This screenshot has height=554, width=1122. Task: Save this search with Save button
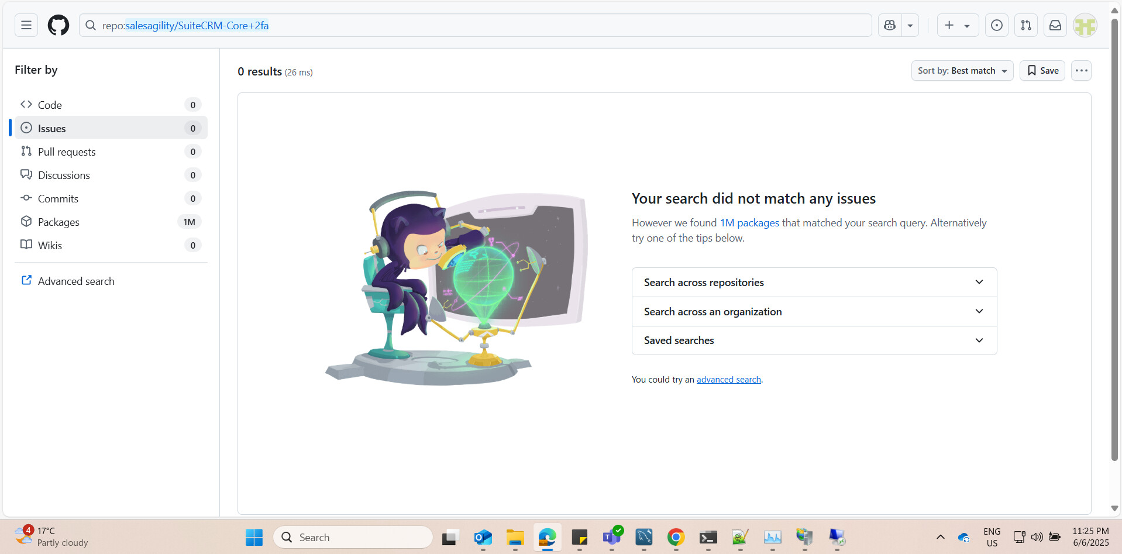click(x=1042, y=71)
